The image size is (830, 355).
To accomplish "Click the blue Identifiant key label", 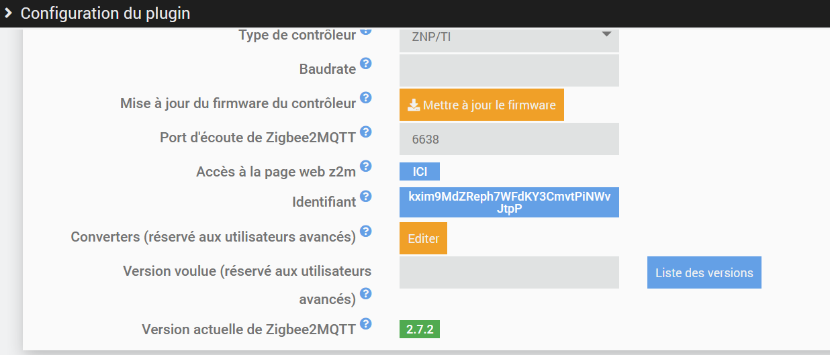I will 509,202.
